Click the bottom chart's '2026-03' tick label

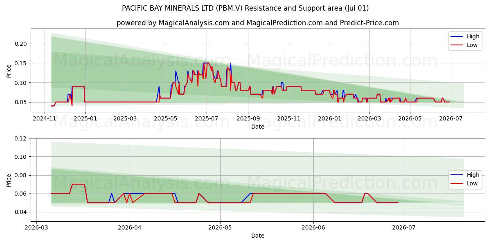(x=37, y=227)
